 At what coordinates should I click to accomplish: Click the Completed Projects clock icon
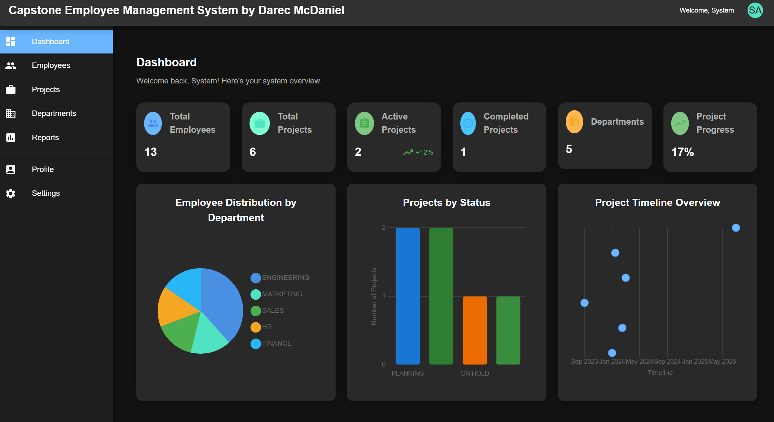coord(468,123)
